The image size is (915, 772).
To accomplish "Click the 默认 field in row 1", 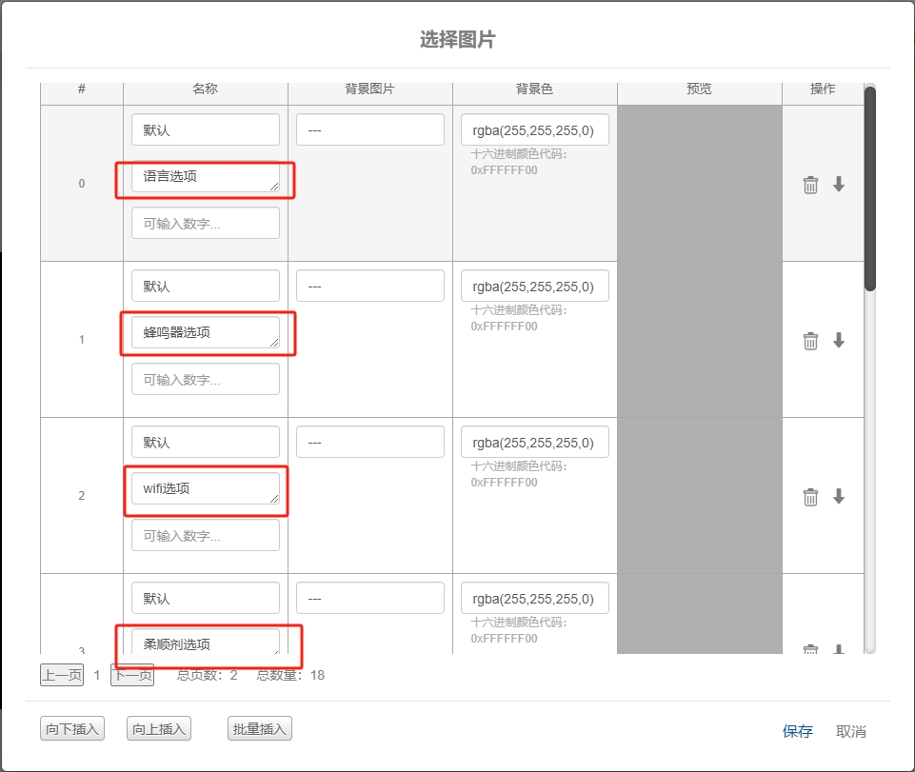I will (x=206, y=286).
